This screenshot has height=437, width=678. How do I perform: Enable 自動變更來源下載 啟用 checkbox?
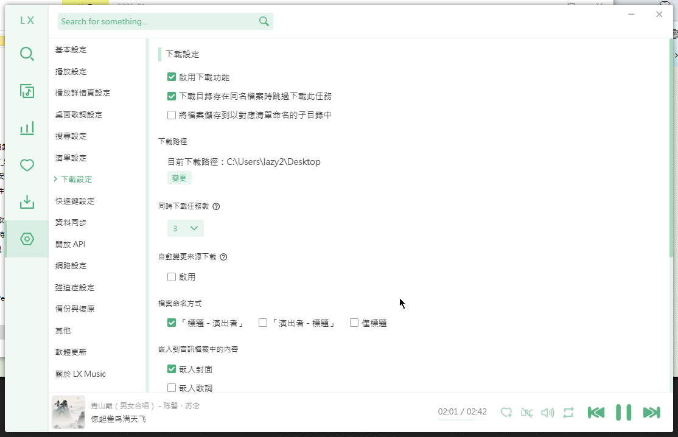pyautogui.click(x=172, y=277)
